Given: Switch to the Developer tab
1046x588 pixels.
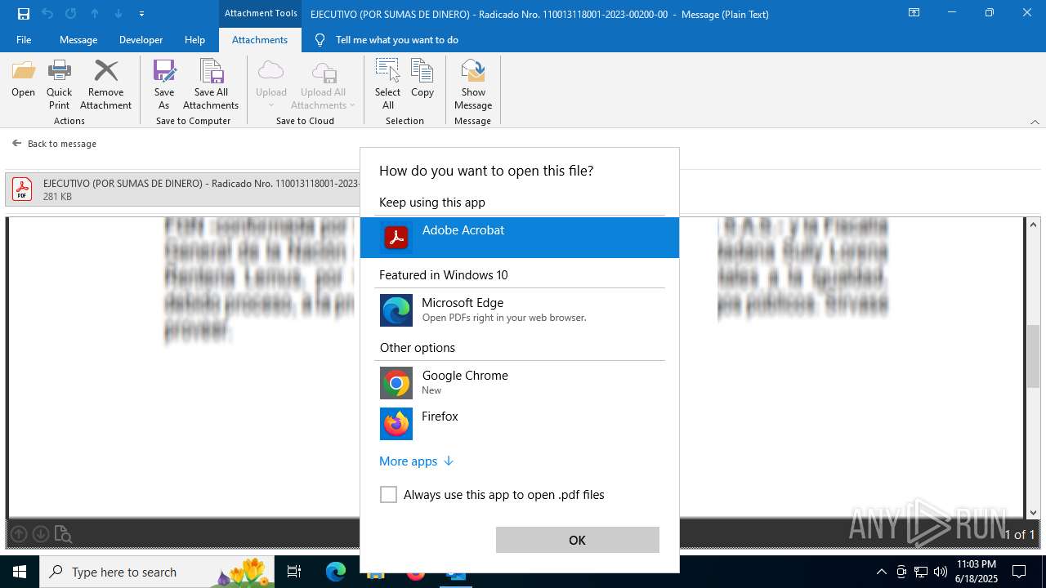Looking at the screenshot, I should (141, 39).
